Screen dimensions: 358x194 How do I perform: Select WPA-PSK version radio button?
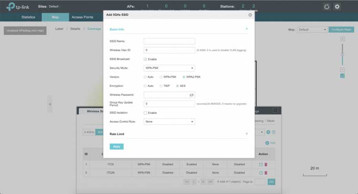tap(161, 77)
